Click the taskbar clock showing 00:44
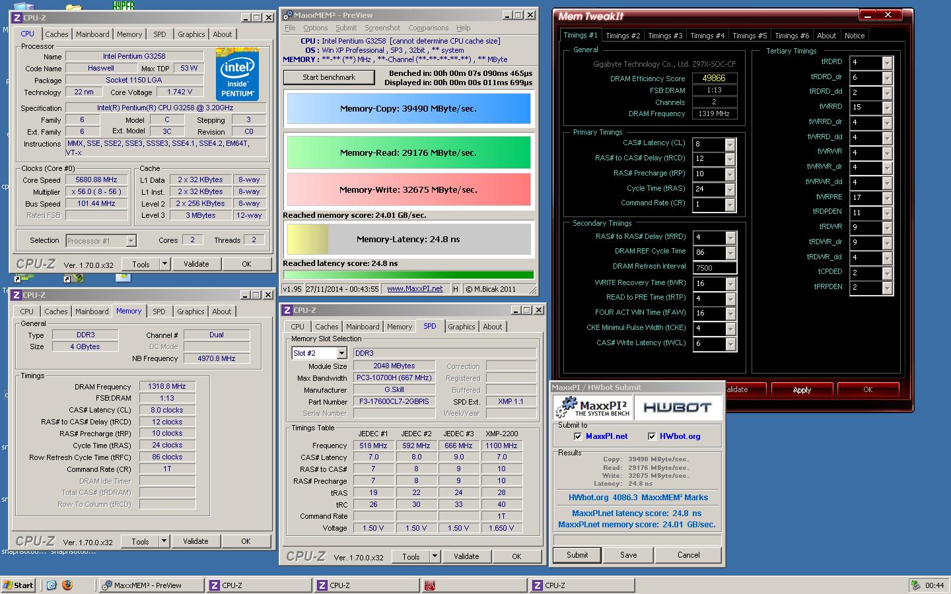Screen dimensions: 951x594 (934, 585)
